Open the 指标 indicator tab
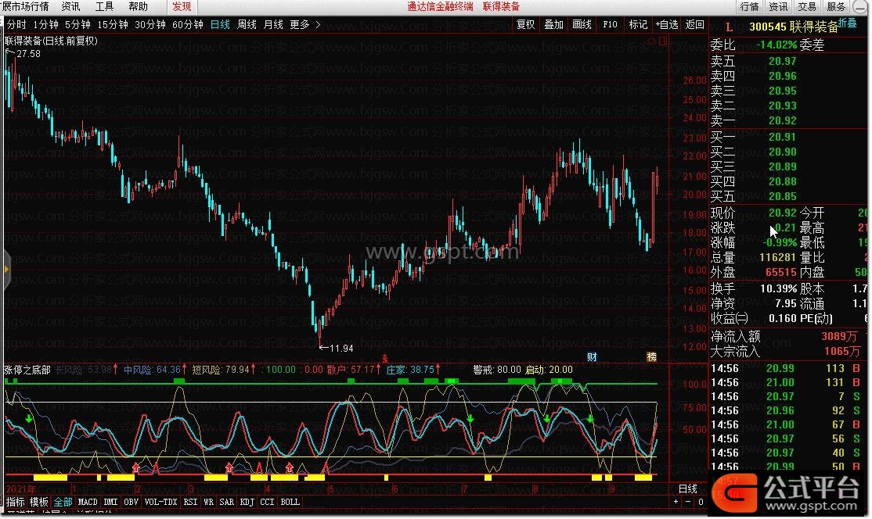The height and width of the screenshot is (519, 872). coord(16,502)
